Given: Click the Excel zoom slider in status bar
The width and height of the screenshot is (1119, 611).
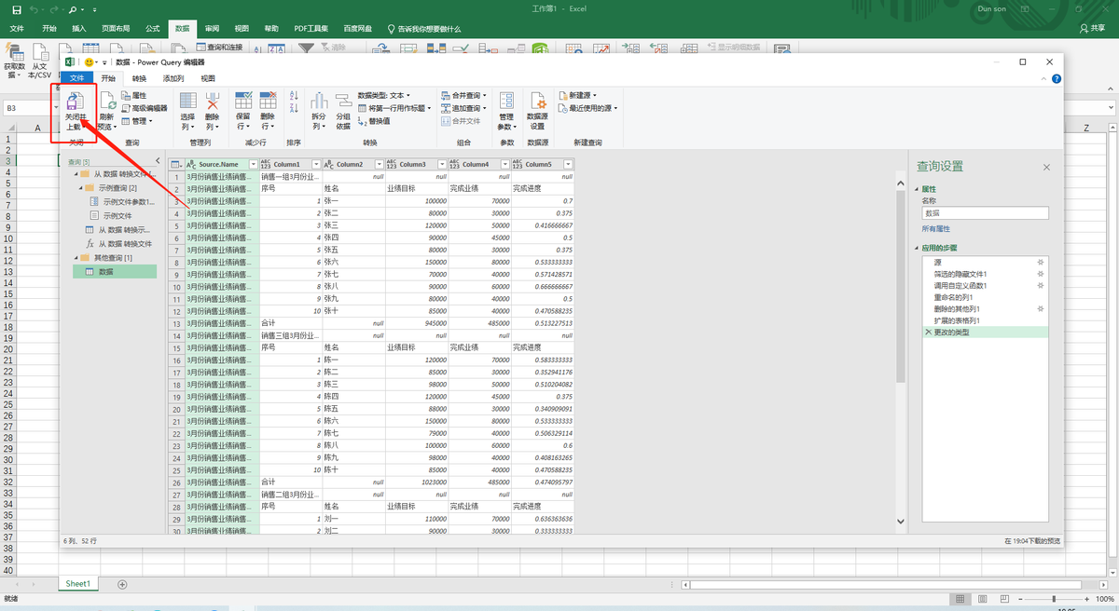Looking at the screenshot, I should tap(1054, 599).
